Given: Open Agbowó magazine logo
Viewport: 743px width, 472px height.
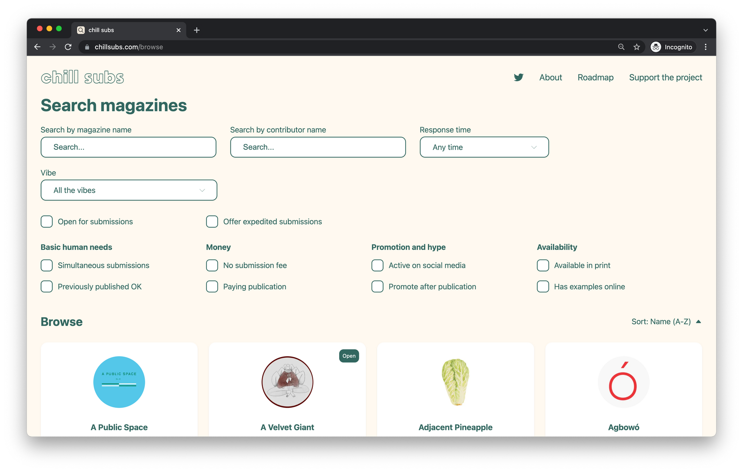Looking at the screenshot, I should pyautogui.click(x=623, y=382).
